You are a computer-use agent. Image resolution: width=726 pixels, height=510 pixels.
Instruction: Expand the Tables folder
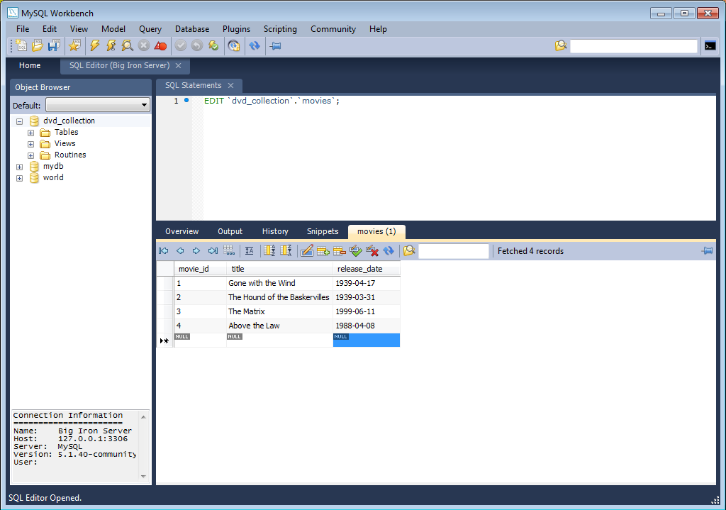[30, 133]
